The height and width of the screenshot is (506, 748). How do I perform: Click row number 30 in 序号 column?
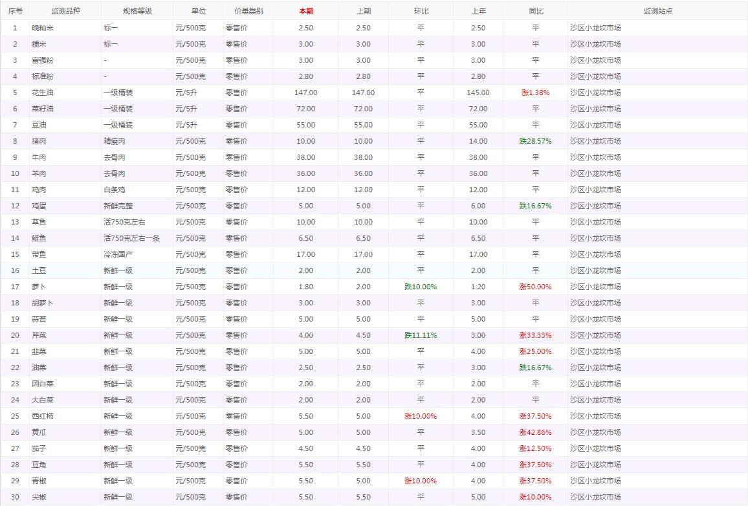pyautogui.click(x=15, y=497)
